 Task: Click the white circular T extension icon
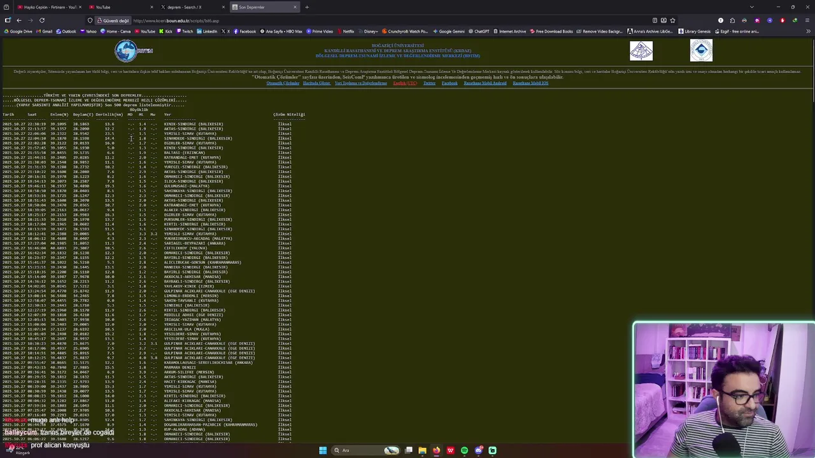click(x=721, y=20)
